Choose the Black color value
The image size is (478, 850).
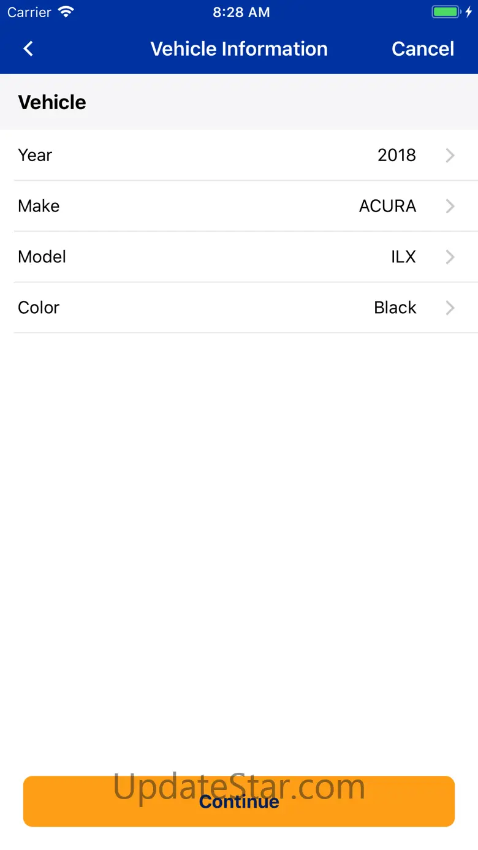(x=395, y=308)
